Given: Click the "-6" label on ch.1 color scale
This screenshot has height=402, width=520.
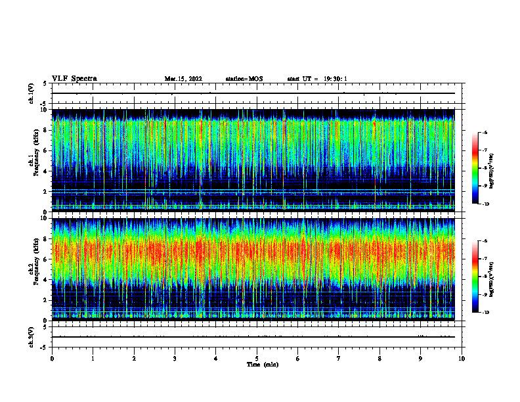Looking at the screenshot, I should (x=485, y=133).
